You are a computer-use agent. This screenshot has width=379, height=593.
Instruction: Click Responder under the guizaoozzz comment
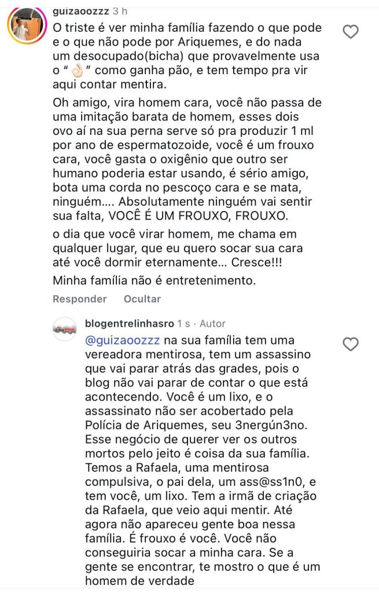[x=80, y=299]
